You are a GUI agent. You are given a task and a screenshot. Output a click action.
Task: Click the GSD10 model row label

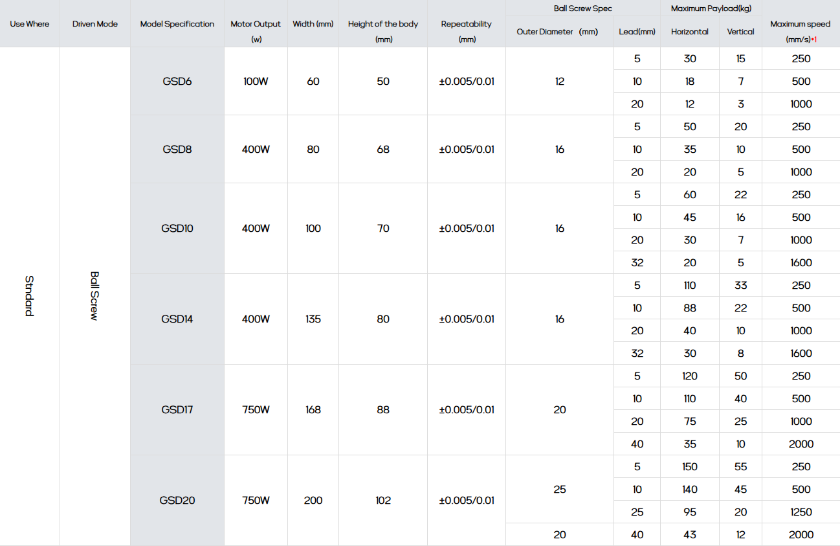click(x=177, y=229)
